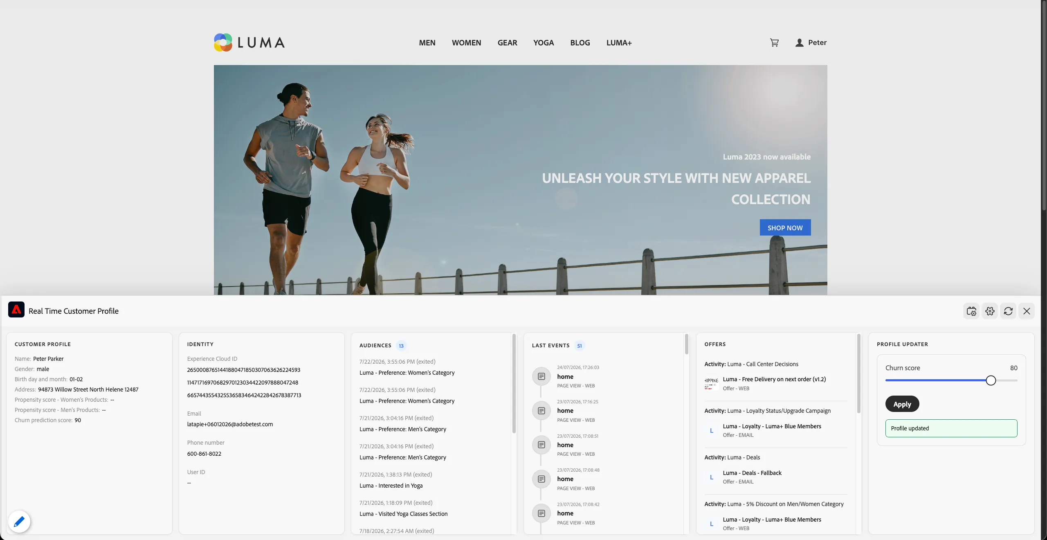The width and height of the screenshot is (1047, 540).
Task: Click the Profile updated message box
Action: point(951,428)
